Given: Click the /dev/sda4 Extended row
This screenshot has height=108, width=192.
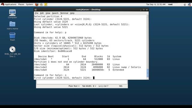Looking at the screenshot, I should point(79,70).
